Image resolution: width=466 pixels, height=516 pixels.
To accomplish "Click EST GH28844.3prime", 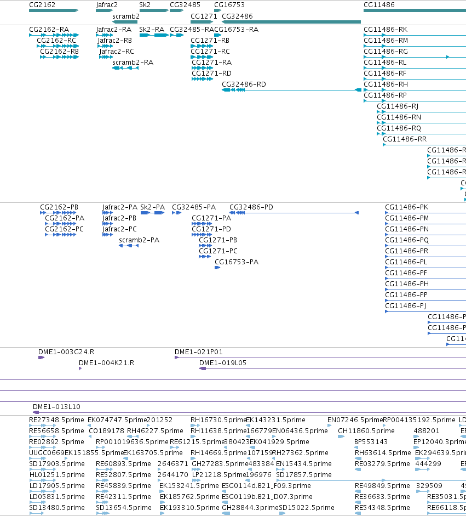I will click(x=250, y=507).
